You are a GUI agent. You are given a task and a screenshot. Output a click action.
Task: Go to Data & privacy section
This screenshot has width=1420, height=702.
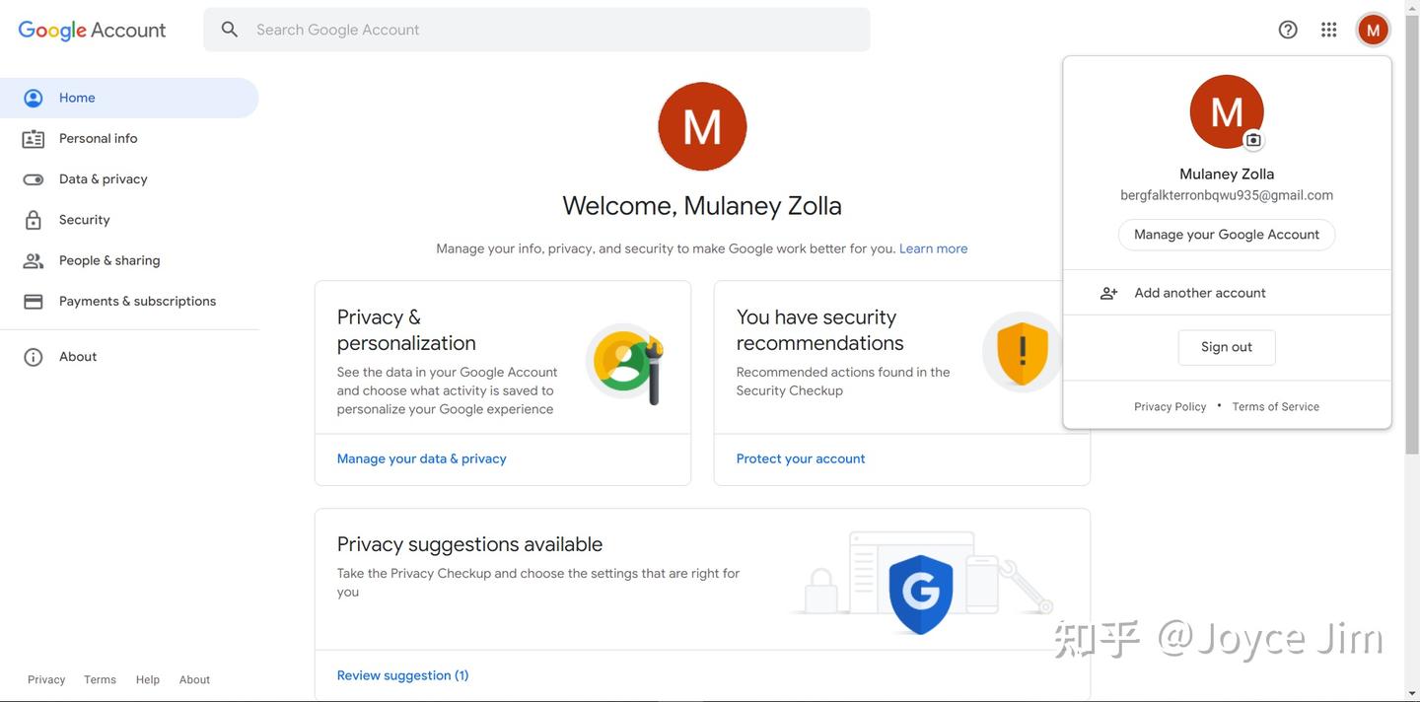click(103, 179)
